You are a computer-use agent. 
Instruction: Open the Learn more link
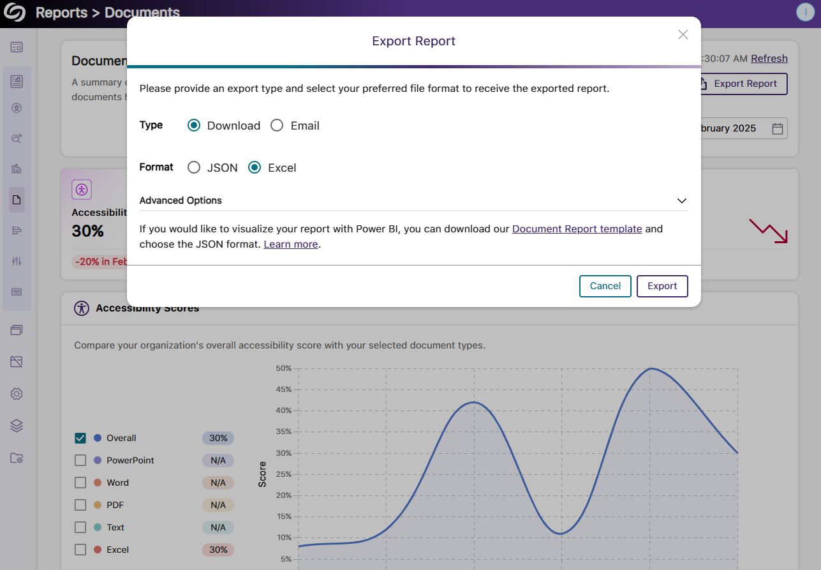click(291, 244)
